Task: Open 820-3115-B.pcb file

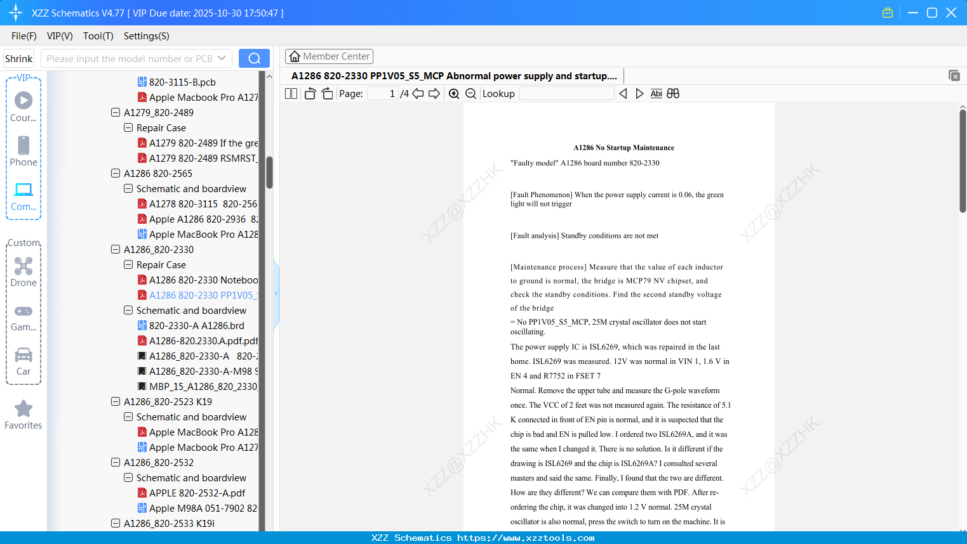Action: [x=182, y=82]
